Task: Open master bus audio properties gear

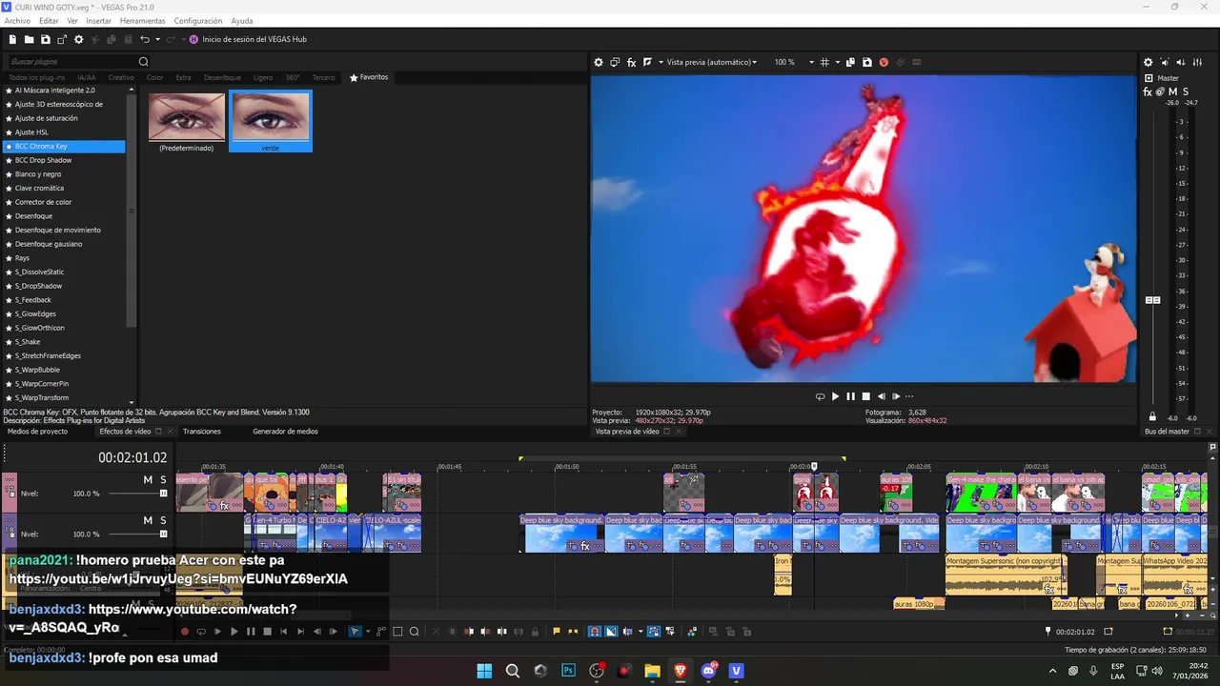Action: [x=1149, y=62]
